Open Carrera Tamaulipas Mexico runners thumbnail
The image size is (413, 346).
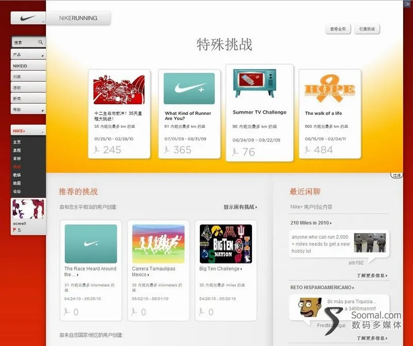pyautogui.click(x=158, y=244)
